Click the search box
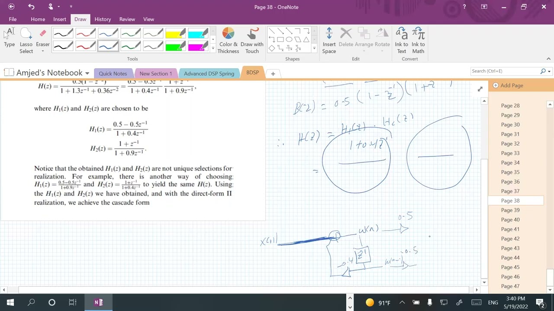Screen dimensions: 554x311 505,71
